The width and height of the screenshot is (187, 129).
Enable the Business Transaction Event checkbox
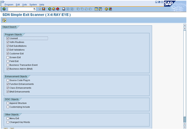(x=8, y=65)
